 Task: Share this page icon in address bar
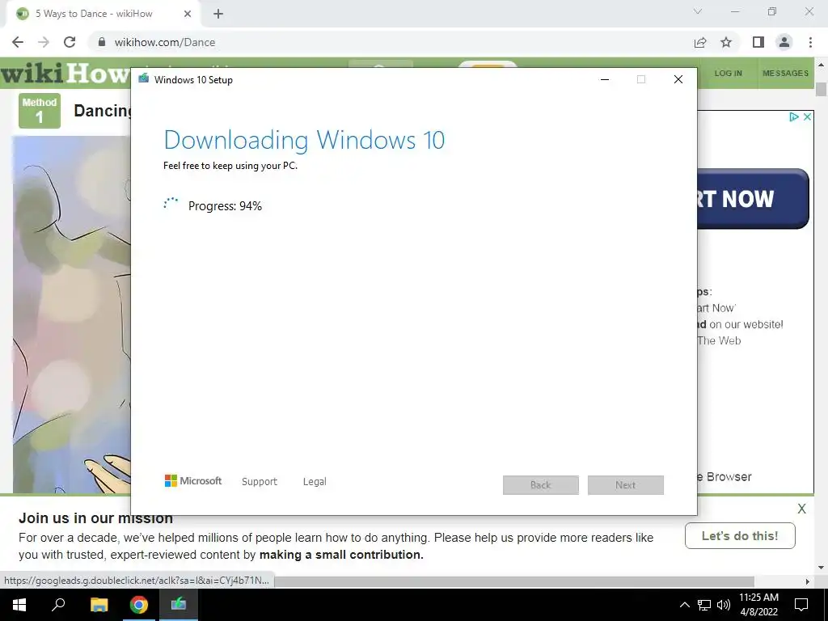(x=700, y=42)
